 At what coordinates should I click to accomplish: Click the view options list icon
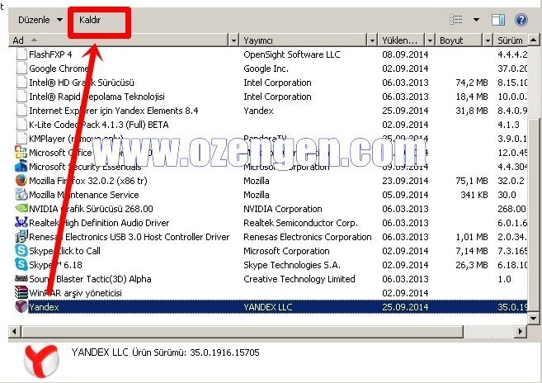tap(455, 20)
